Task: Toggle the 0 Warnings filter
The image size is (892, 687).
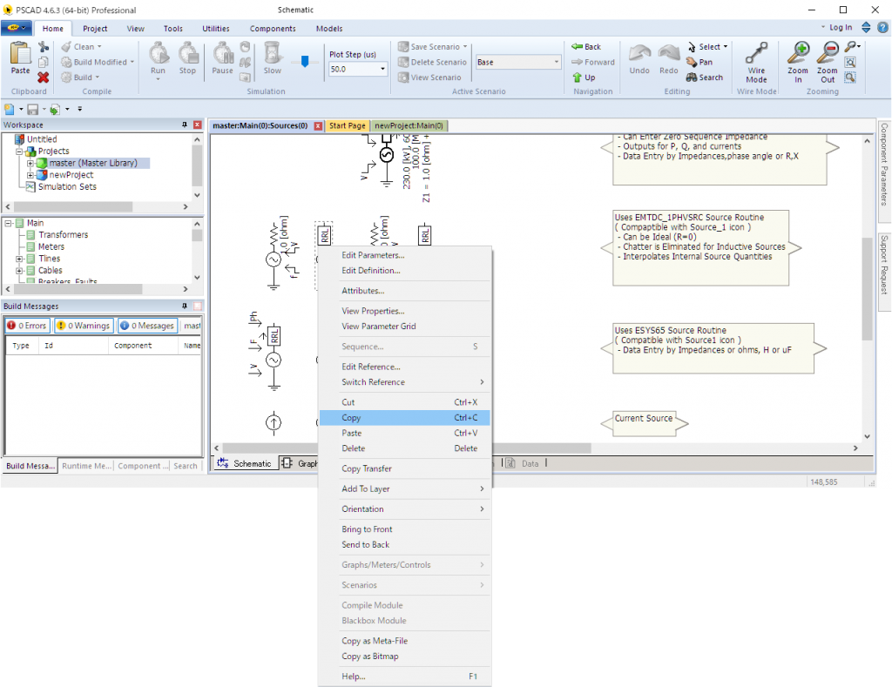Action: click(x=83, y=326)
